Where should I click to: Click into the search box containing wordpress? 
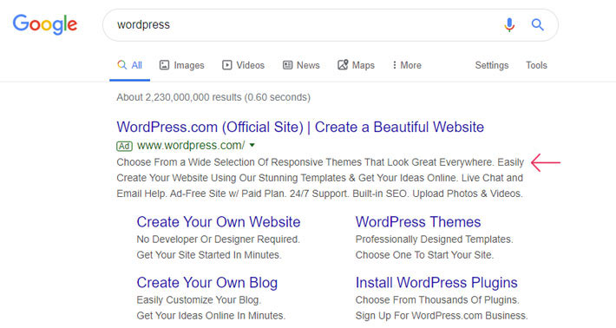click(x=330, y=25)
